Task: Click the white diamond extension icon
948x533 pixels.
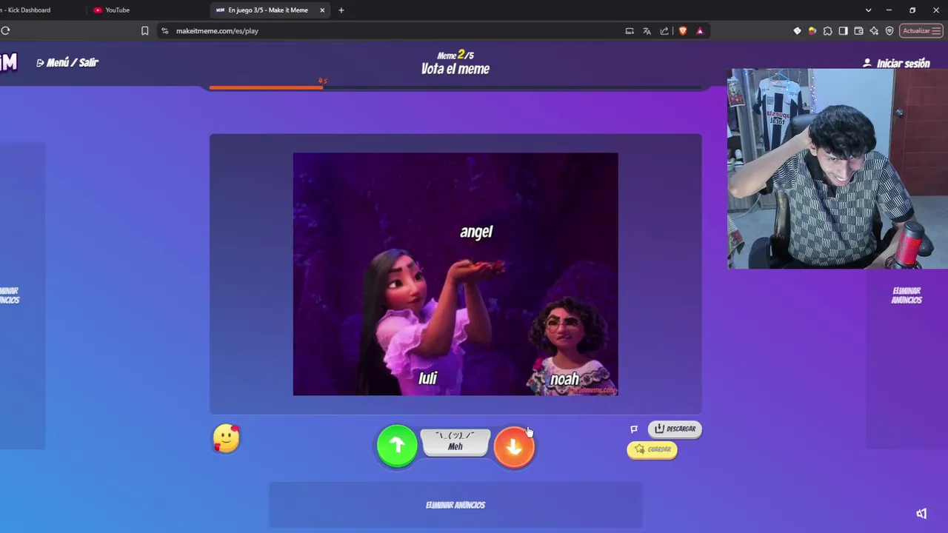Action: pyautogui.click(x=797, y=31)
